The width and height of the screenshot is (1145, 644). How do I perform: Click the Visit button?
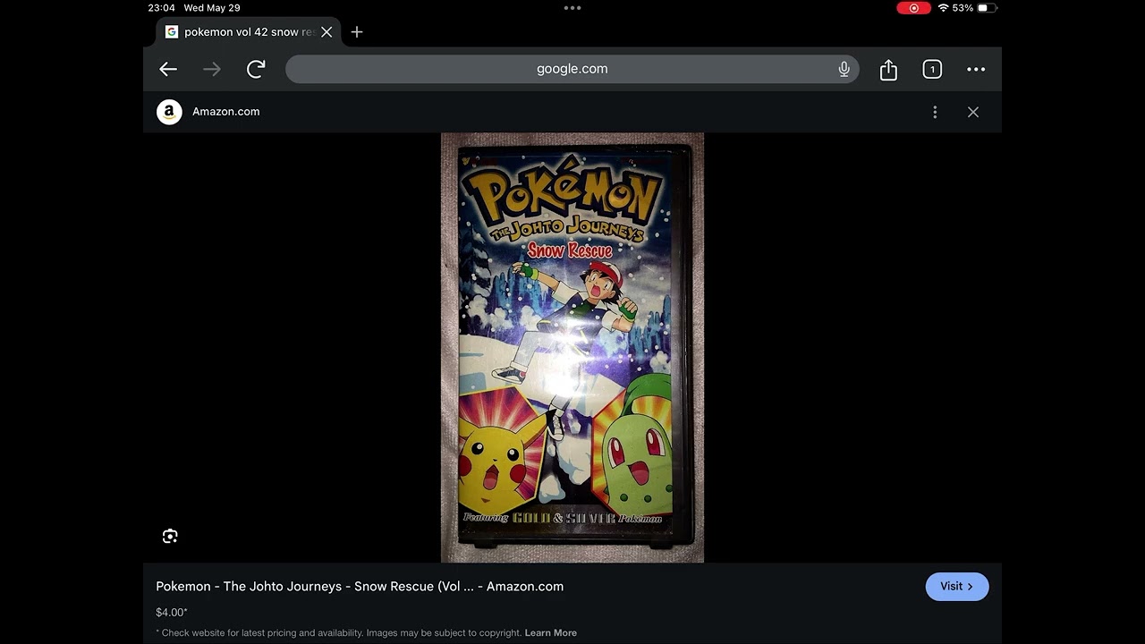point(957,587)
